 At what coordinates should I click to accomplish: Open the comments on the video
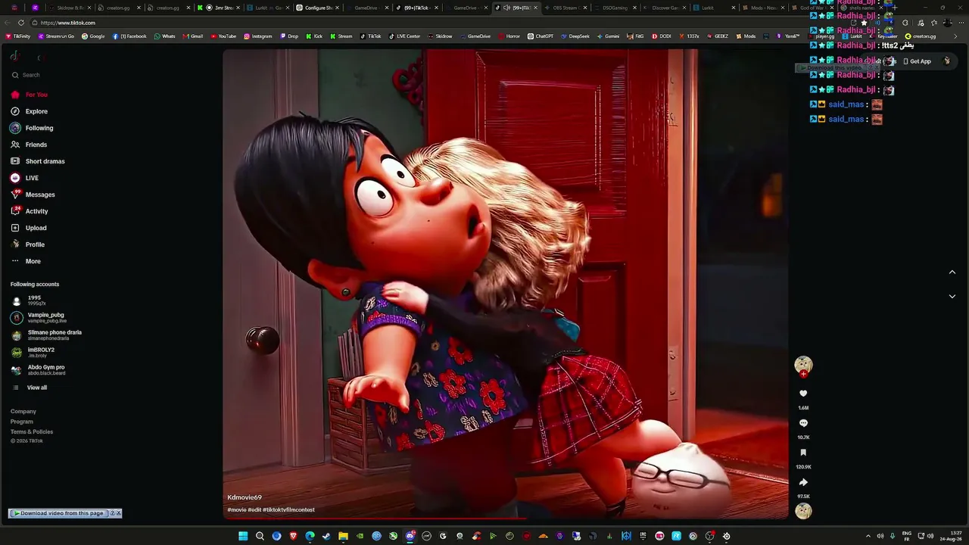point(803,423)
